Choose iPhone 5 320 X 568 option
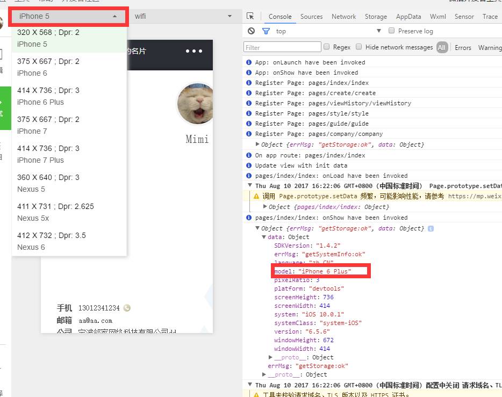Screen dimensions: 502x397 [69, 38]
